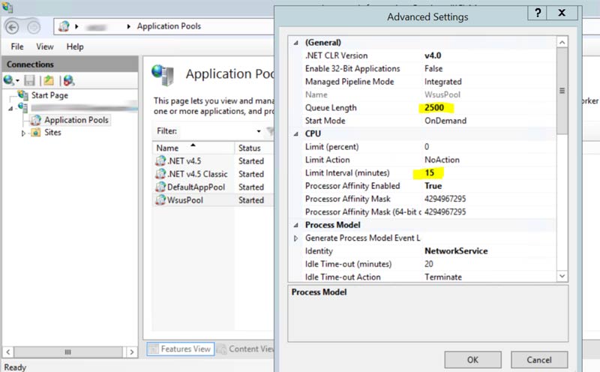Click Cancel in Advanced Settings

coord(539,360)
